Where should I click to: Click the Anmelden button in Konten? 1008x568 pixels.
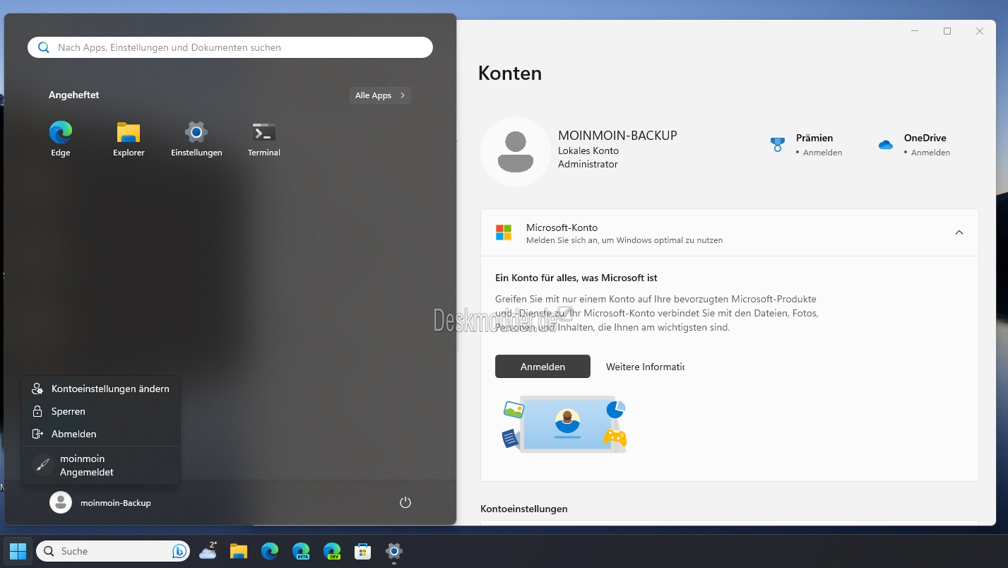click(542, 367)
